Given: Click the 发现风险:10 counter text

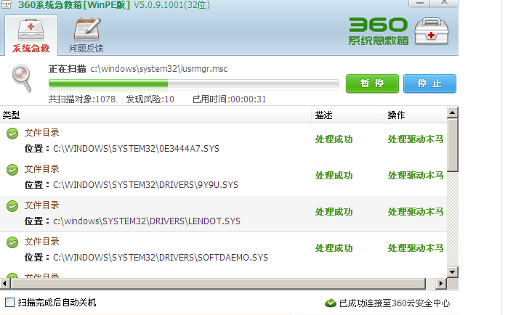Looking at the screenshot, I should coord(150,99).
